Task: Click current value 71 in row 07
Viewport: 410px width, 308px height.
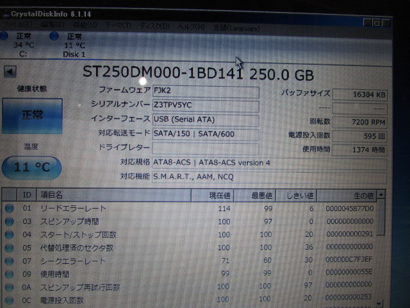Action: (x=225, y=261)
